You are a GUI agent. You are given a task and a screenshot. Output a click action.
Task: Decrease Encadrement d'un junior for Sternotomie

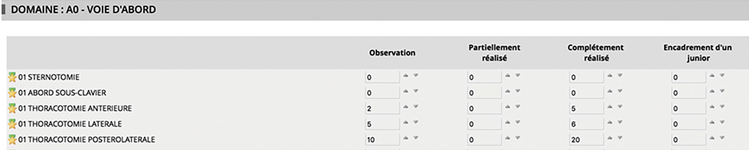(x=722, y=75)
